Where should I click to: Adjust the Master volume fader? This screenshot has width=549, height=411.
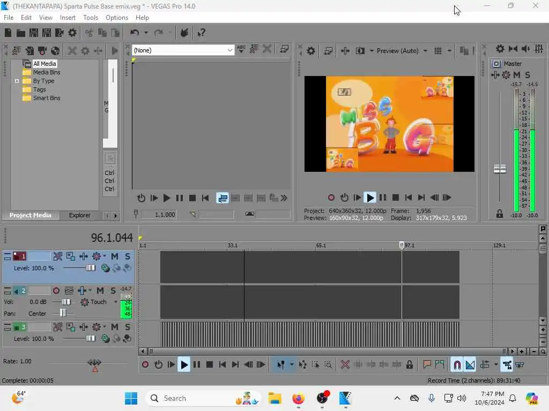coord(500,169)
